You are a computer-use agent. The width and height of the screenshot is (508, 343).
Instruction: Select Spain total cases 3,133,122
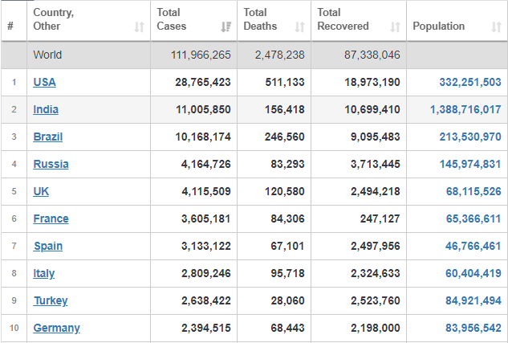pyautogui.click(x=206, y=246)
